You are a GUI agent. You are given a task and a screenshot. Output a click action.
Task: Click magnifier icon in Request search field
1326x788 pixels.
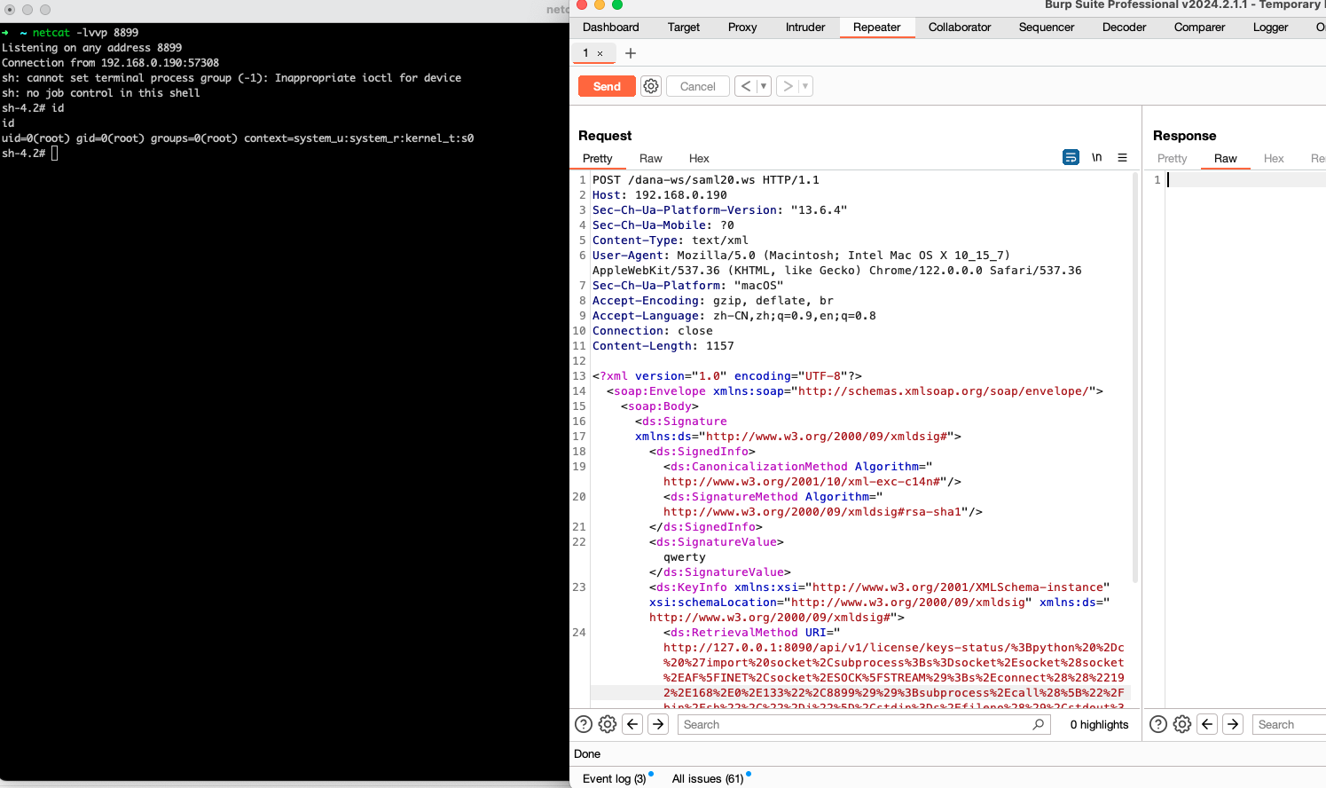click(x=1038, y=724)
